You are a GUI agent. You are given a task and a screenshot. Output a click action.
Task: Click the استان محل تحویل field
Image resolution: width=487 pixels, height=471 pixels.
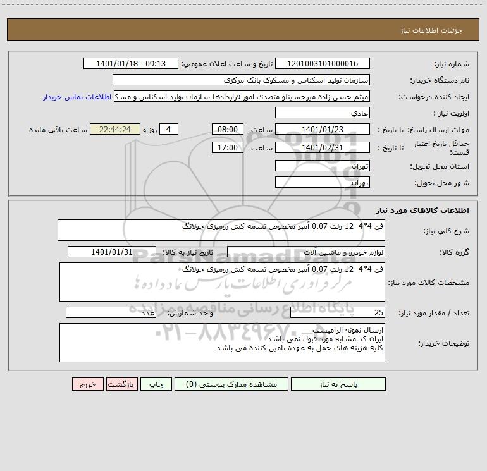point(323,166)
